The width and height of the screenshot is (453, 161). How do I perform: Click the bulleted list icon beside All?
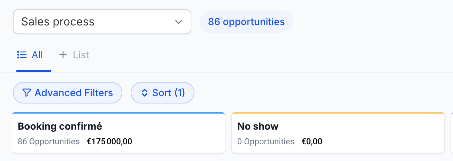[x=22, y=55]
